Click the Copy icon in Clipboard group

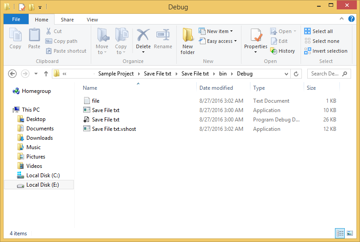coord(15,35)
